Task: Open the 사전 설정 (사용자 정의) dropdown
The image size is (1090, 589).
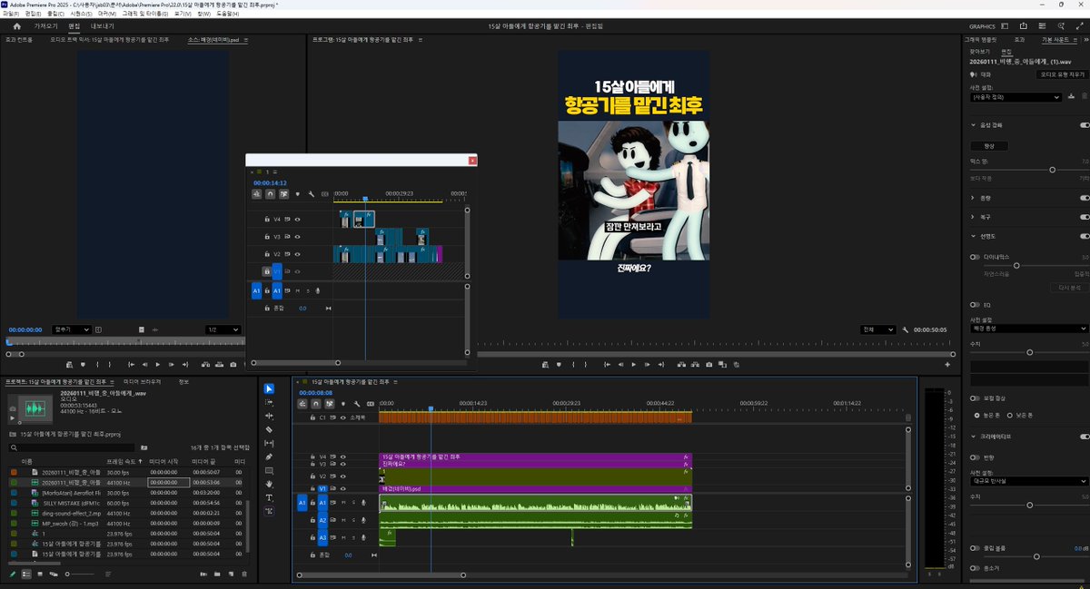Action: 1016,95
